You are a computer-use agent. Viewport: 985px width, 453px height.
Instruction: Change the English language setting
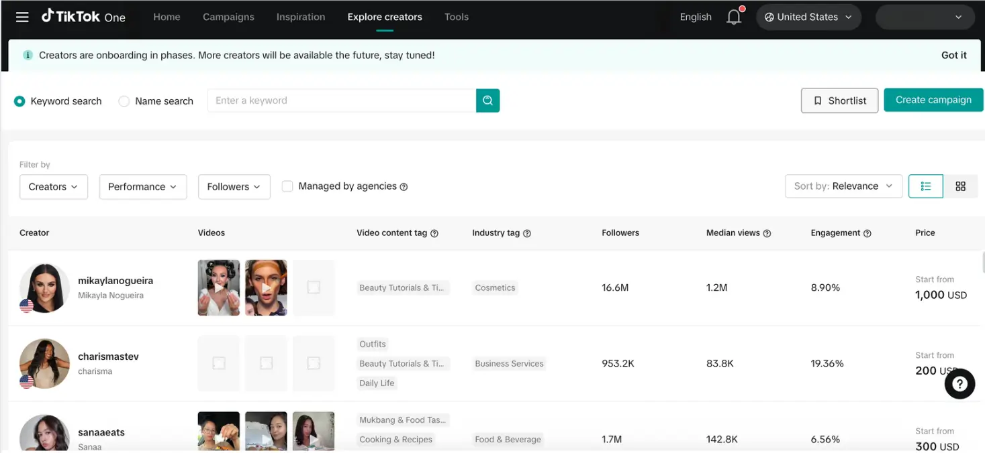[x=696, y=17]
